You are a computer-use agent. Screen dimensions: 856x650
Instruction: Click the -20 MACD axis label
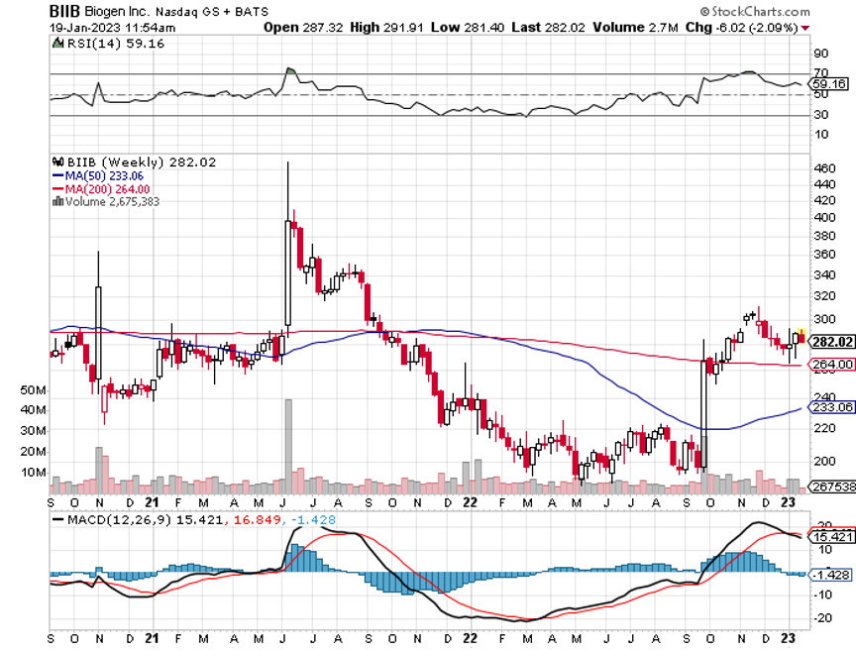[823, 618]
